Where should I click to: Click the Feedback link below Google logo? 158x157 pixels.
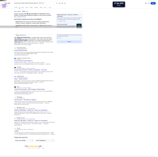[x=4, y=8]
